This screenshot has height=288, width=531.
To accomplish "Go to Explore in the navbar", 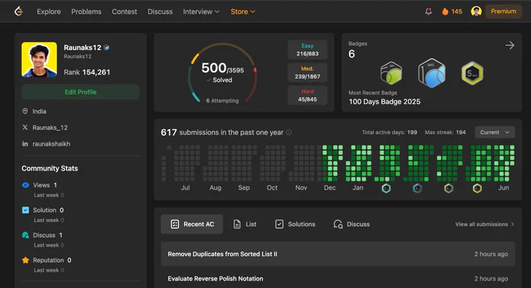I will [x=48, y=12].
